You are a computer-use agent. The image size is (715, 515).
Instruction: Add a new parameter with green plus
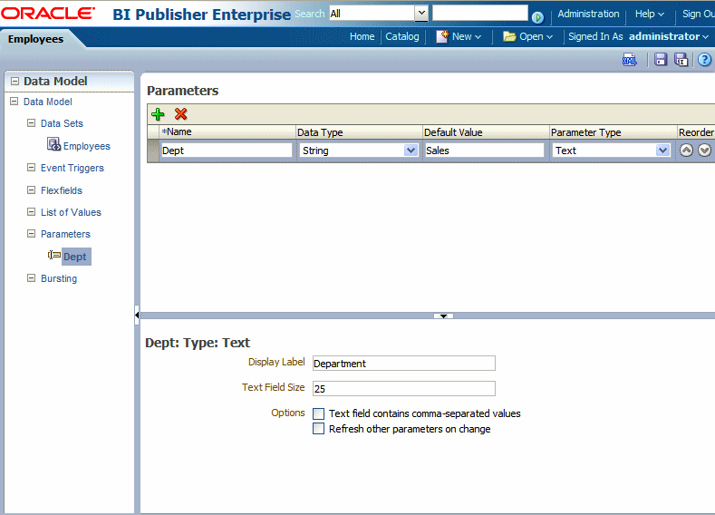click(x=158, y=114)
